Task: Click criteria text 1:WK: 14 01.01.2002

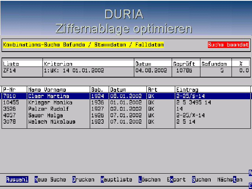Action: coord(74,70)
